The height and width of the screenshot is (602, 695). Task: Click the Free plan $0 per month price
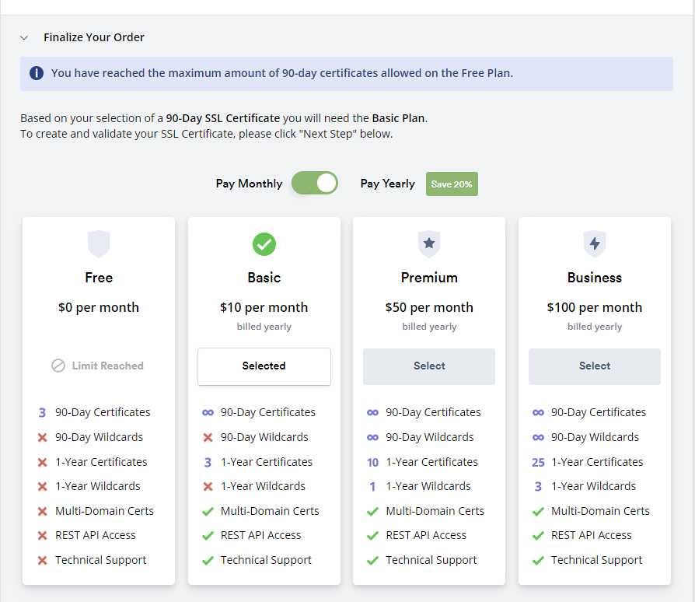coord(99,307)
